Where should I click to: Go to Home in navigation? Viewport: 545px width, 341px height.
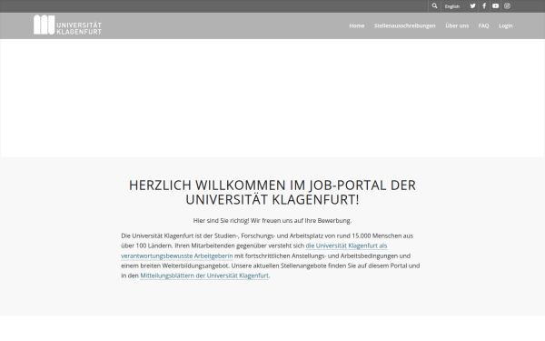(x=357, y=25)
